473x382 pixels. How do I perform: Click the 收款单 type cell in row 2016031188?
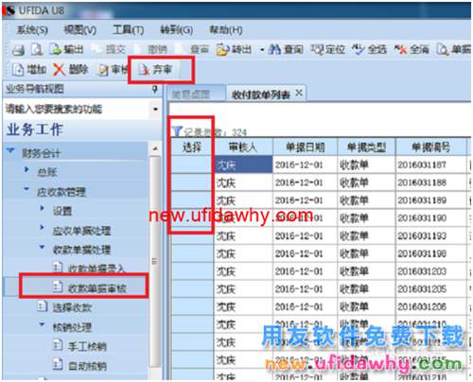coord(366,182)
